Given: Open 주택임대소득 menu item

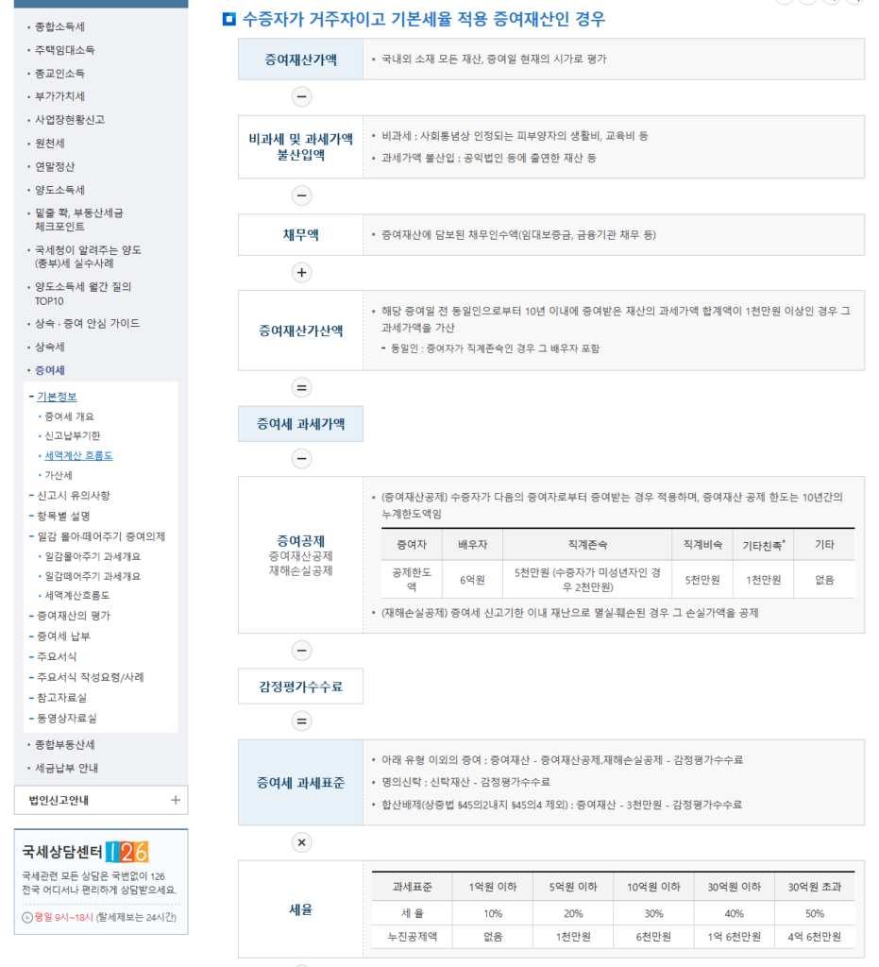Looking at the screenshot, I should (x=65, y=50).
